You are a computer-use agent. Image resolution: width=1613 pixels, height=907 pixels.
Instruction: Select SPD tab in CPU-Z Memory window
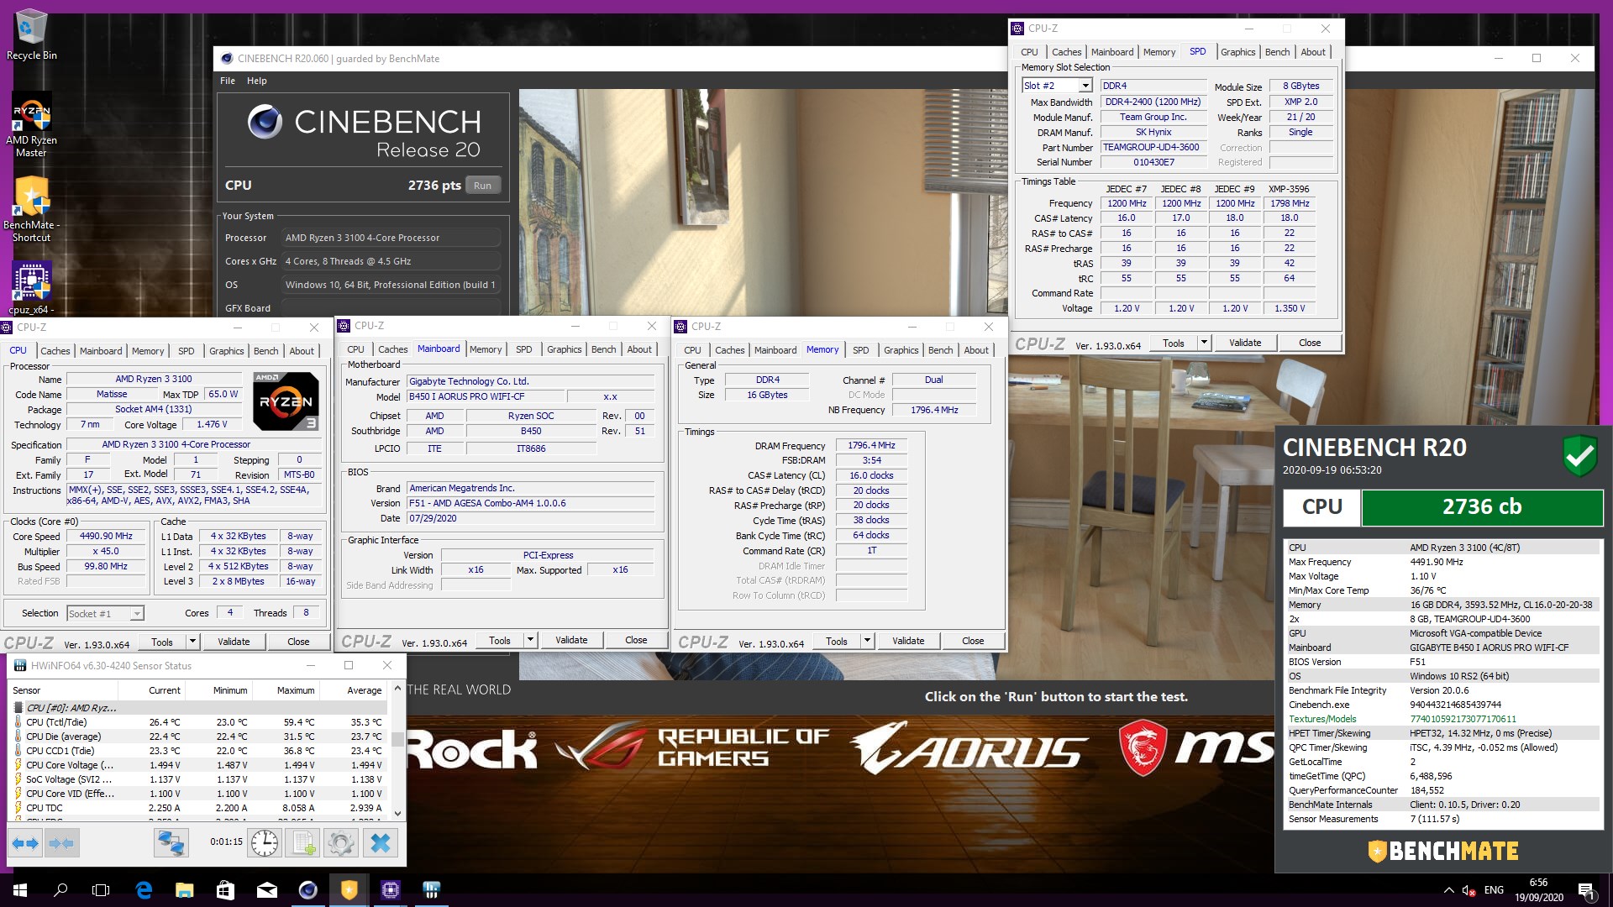(860, 350)
